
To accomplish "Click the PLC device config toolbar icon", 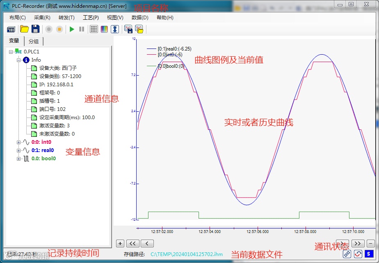I will [11, 29].
